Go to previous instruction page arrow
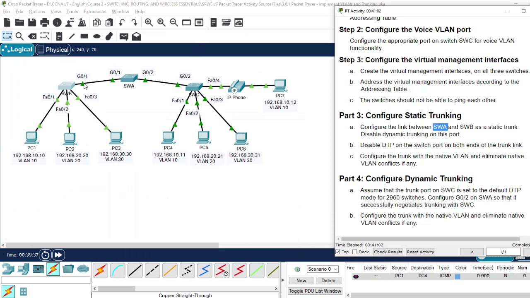This screenshot has width=530, height=298. click(x=472, y=252)
